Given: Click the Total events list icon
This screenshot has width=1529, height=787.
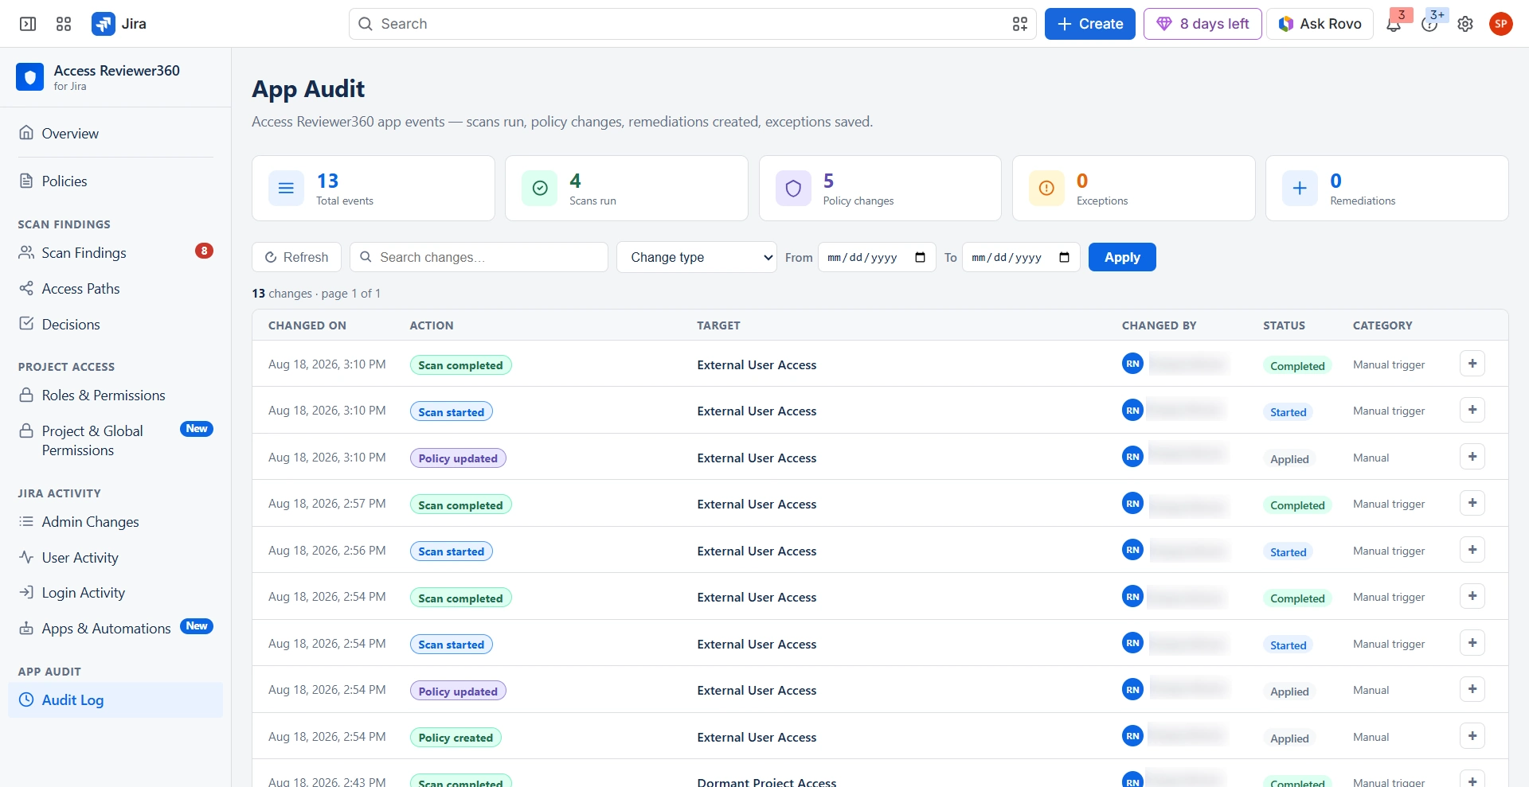Looking at the screenshot, I should click(286, 189).
